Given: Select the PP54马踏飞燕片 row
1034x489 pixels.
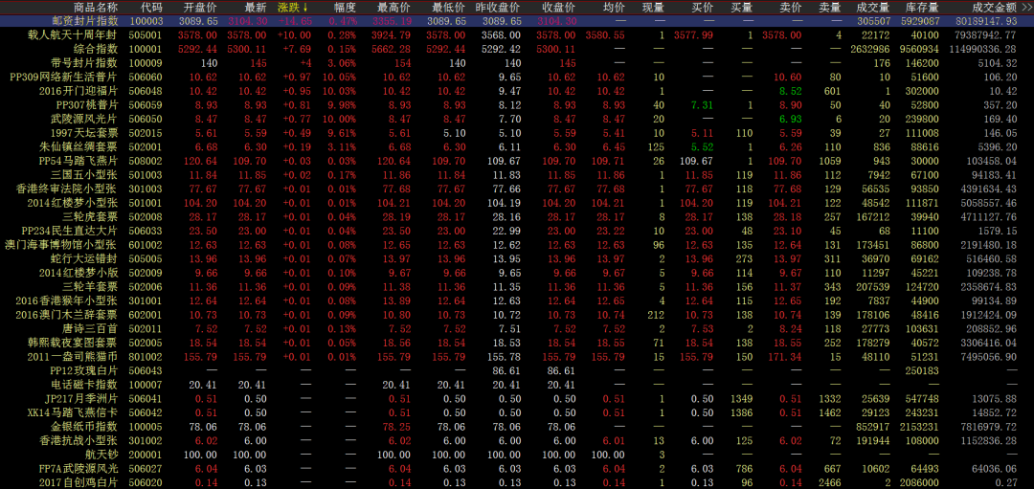Looking at the screenshot, I should pyautogui.click(x=517, y=161).
